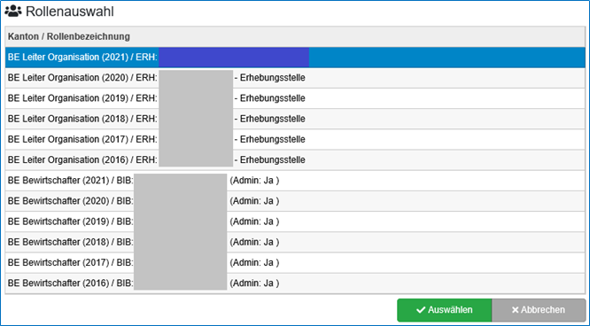Select BE Leiter Organisation (2017) row
The image size is (590, 326).
pos(295,139)
